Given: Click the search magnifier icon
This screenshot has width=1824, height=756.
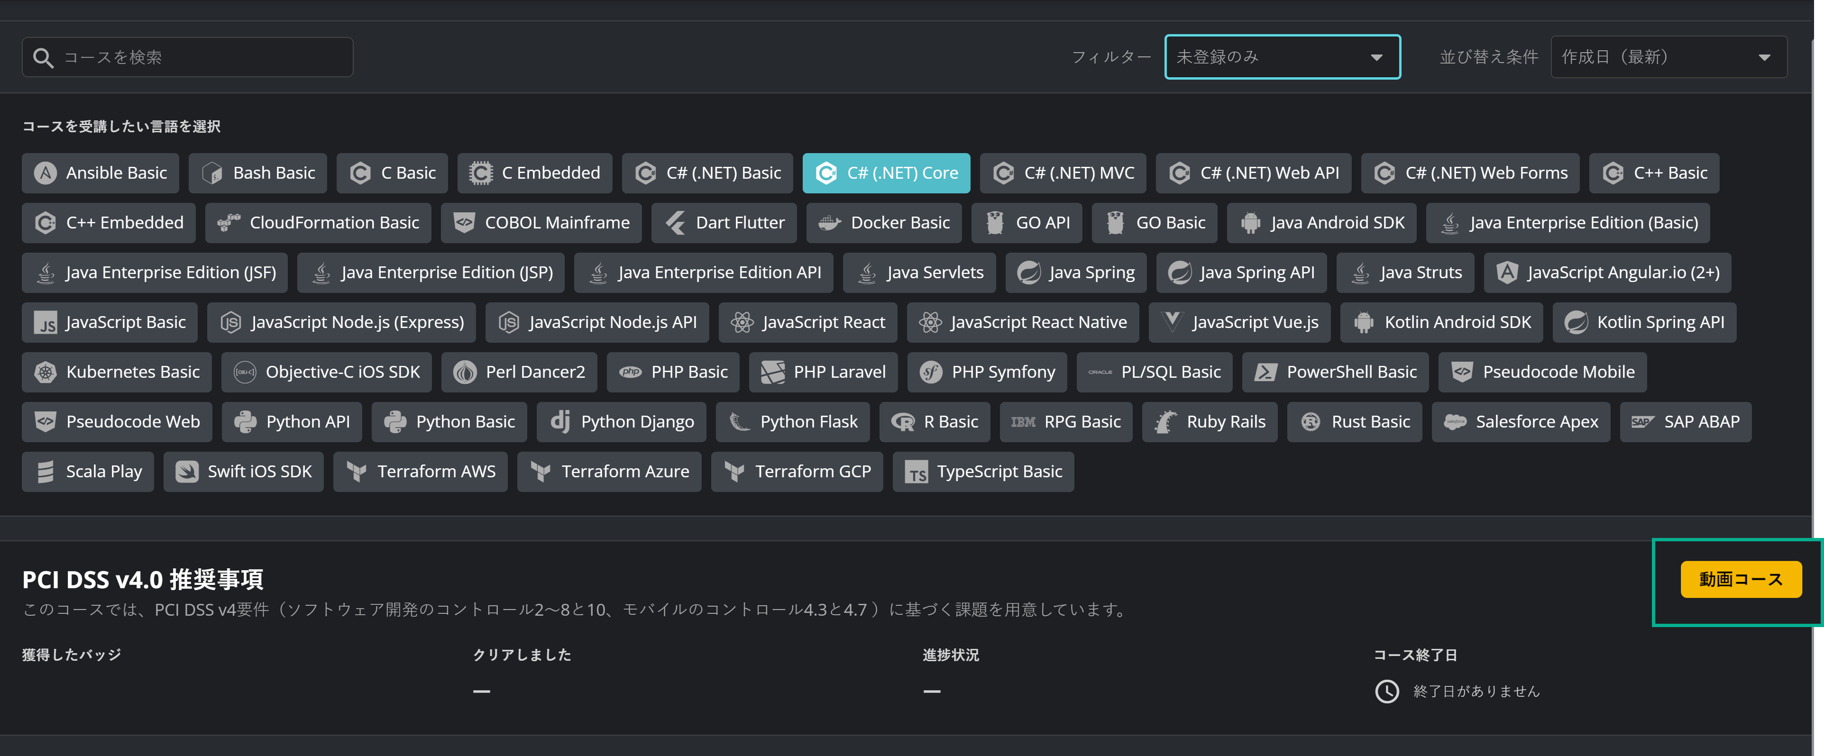Looking at the screenshot, I should 43,57.
